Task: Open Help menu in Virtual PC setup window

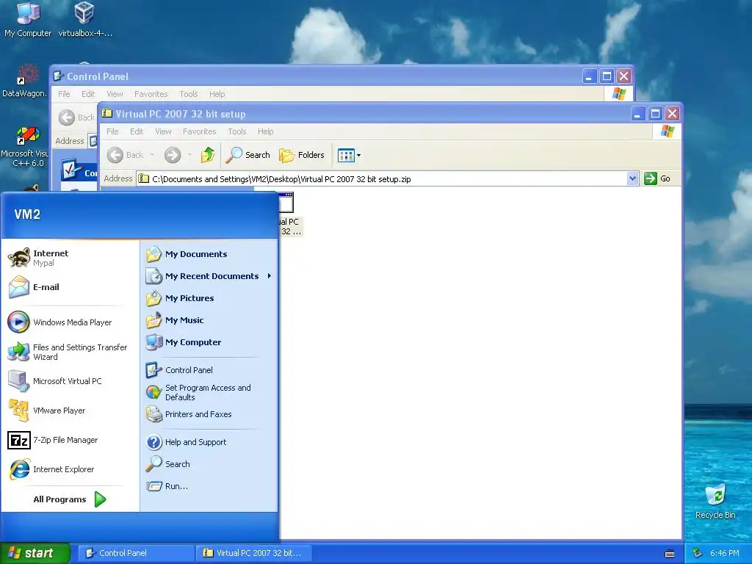Action: click(265, 131)
